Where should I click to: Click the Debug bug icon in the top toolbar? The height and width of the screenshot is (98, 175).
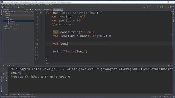160,7
